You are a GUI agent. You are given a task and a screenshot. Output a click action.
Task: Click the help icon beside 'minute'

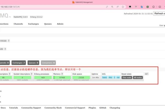pos(9,41)
